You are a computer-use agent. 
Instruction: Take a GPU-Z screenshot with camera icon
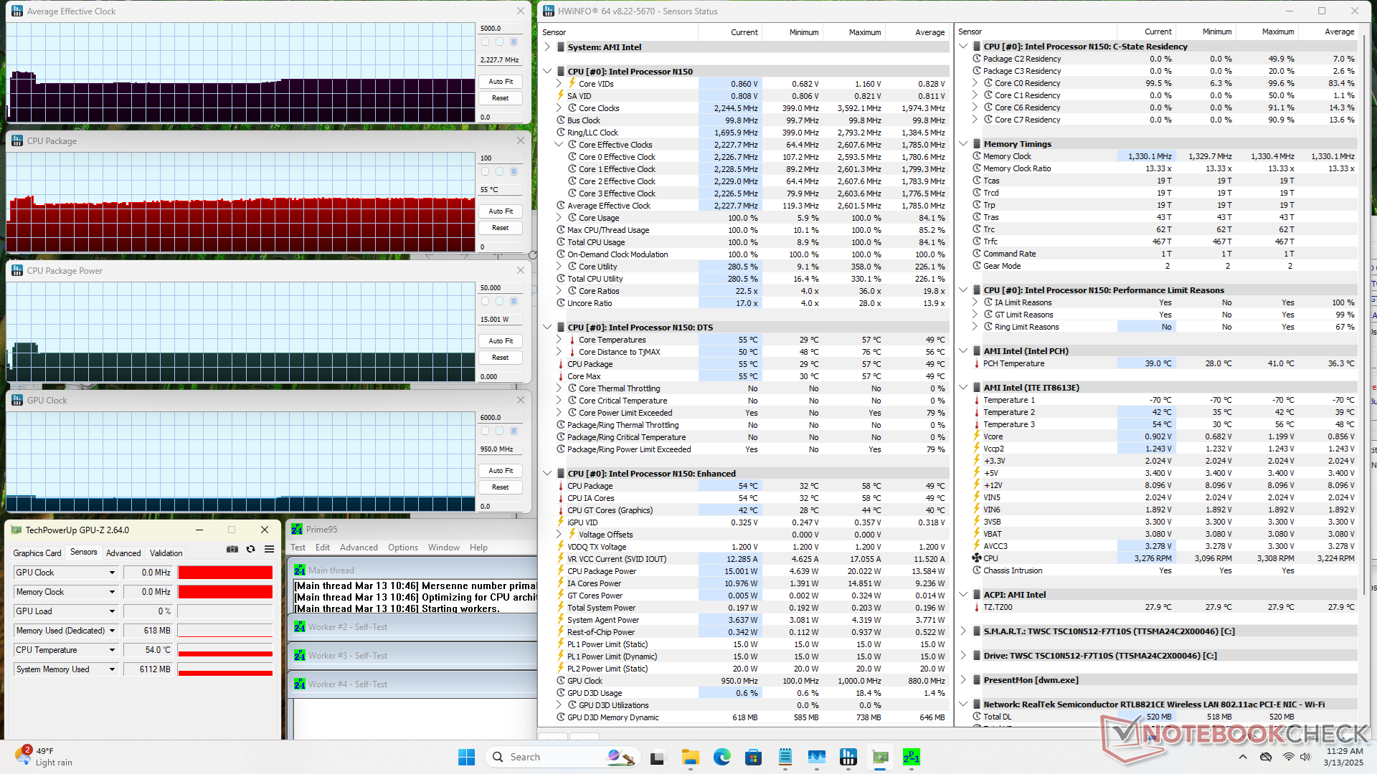(232, 549)
